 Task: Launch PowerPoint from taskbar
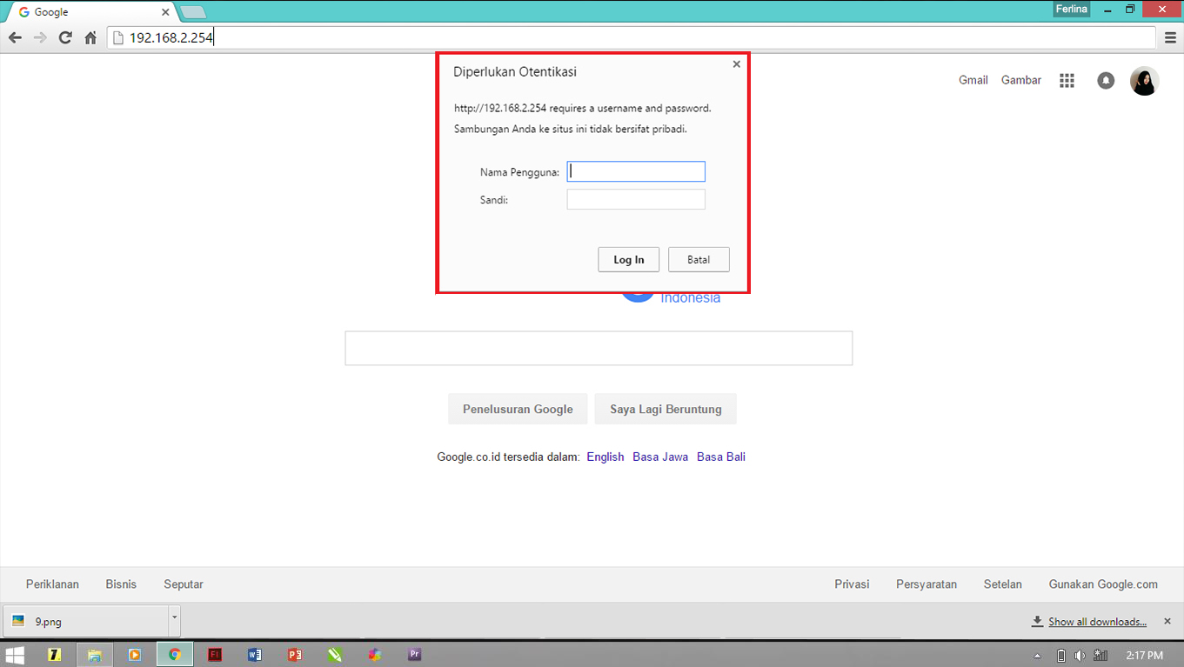point(295,655)
